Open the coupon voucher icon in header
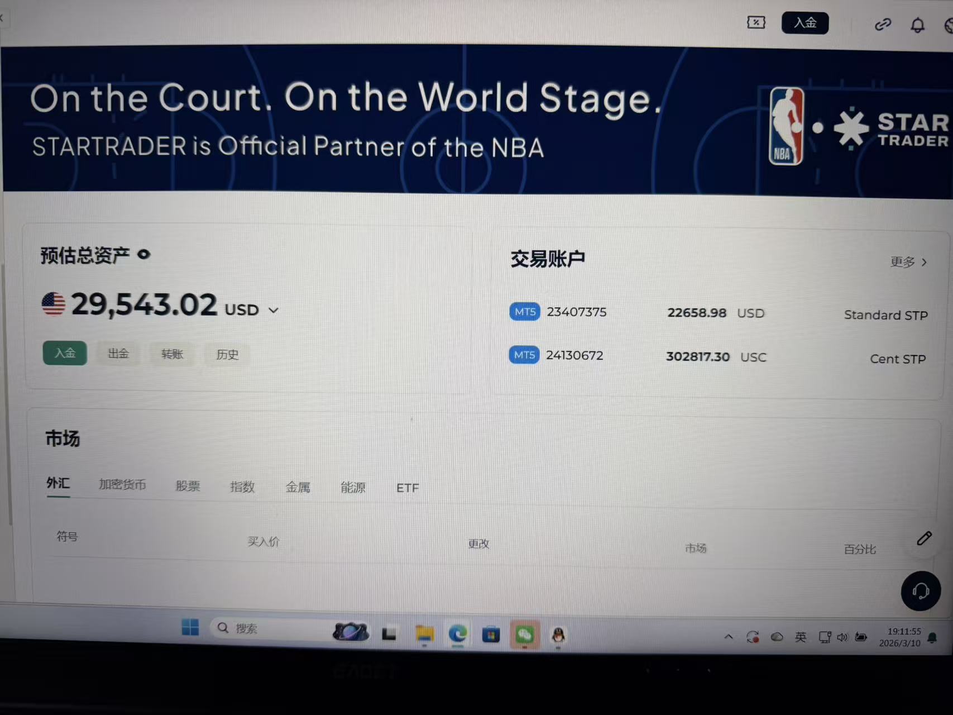The width and height of the screenshot is (953, 715). (x=756, y=22)
